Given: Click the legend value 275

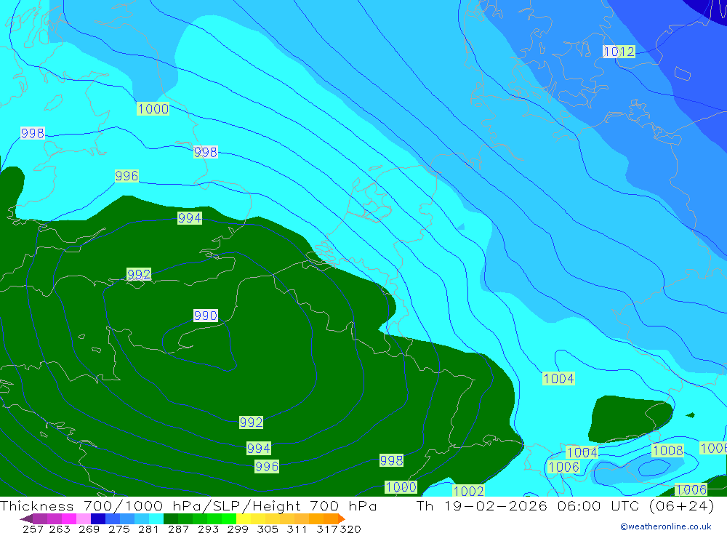Looking at the screenshot, I should click(119, 529).
